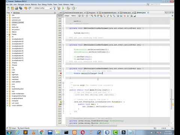The height and width of the screenshot is (135, 180).
Task: Collapse the main method code fold
Action: [63, 90]
